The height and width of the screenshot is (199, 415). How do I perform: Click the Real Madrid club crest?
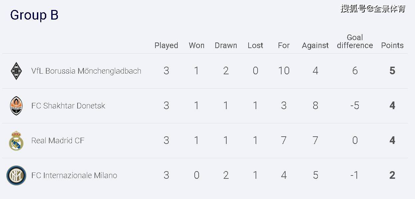(x=16, y=141)
